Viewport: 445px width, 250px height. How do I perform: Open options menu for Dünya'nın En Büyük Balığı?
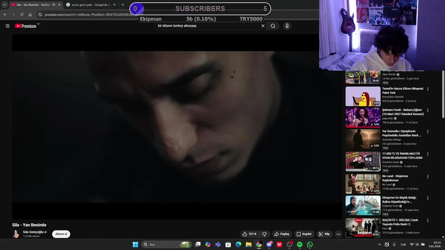pos(428,198)
